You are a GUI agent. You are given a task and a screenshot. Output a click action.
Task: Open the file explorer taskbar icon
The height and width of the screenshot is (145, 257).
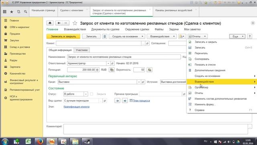75,141
